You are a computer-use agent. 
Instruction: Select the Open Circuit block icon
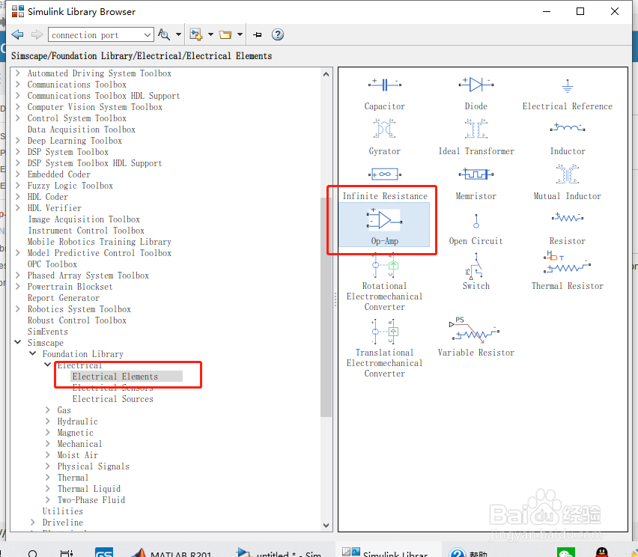[x=476, y=221]
